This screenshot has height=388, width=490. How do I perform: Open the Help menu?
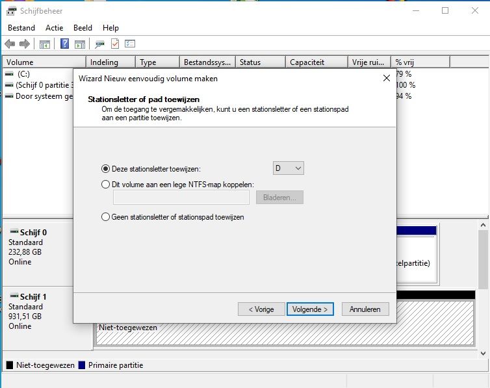click(x=110, y=28)
